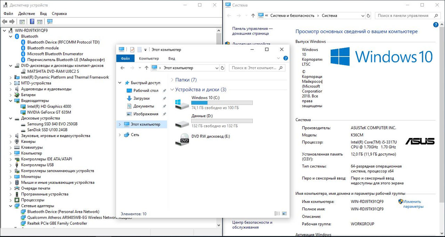This screenshot has width=445, height=237.
Task: Expand the Папки (7) group
Action: (172, 80)
